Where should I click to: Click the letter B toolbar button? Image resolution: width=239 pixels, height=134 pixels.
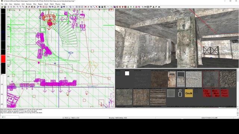pyautogui.click(x=148, y=7)
